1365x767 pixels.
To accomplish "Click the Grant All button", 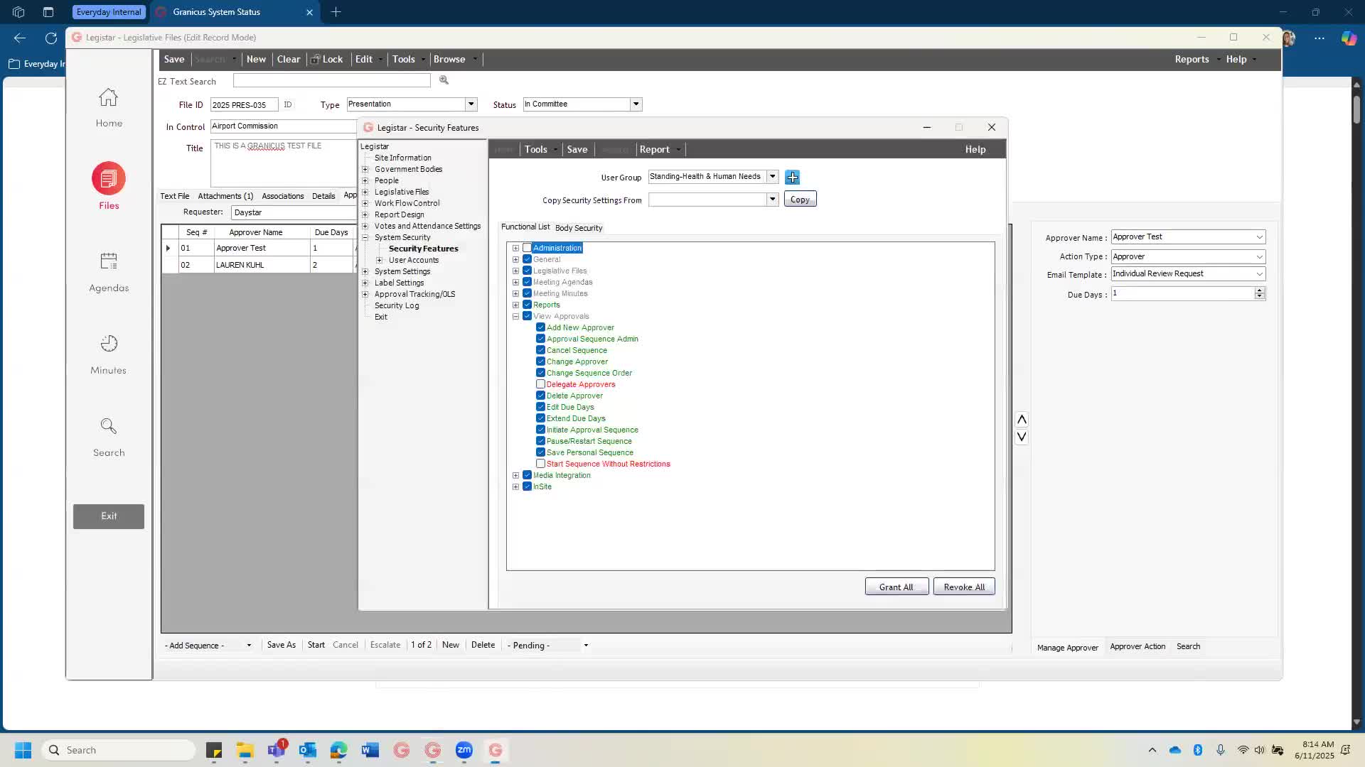I will [896, 587].
